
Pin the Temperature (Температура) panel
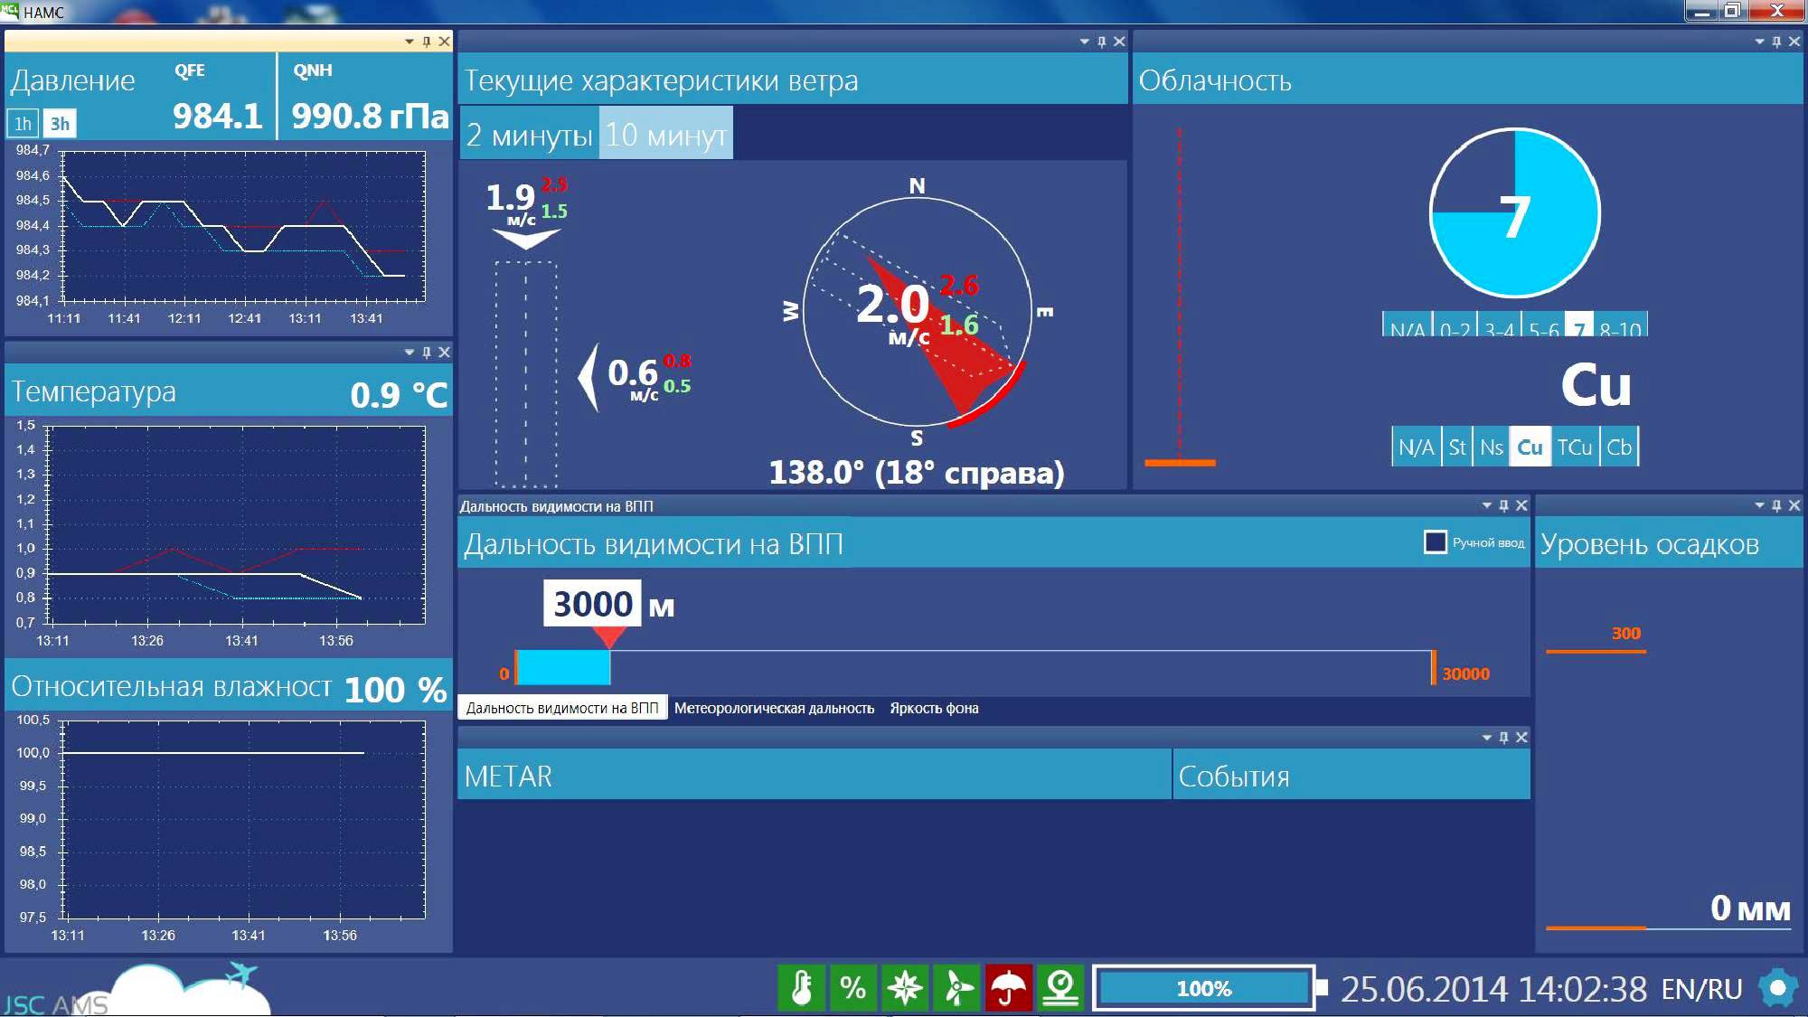[x=427, y=352]
